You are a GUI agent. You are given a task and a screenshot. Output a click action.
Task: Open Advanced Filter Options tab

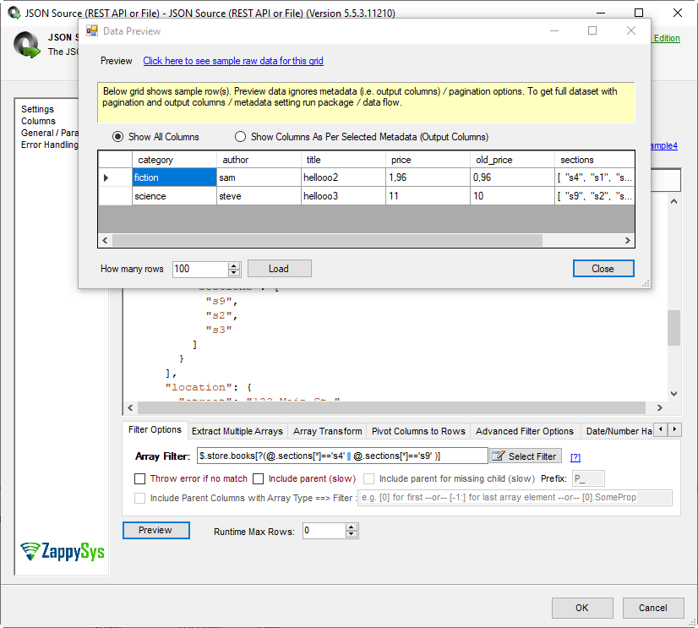[525, 431]
